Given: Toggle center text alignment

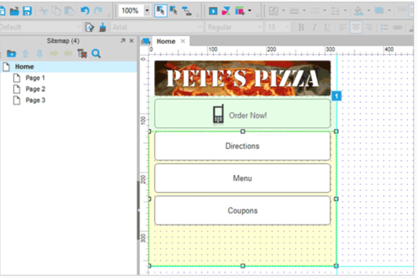Looking at the screenshot, I should pyautogui.click(x=355, y=27).
